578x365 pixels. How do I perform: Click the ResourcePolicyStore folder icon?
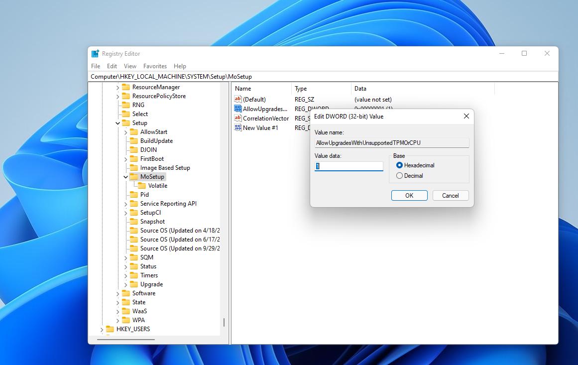[126, 96]
